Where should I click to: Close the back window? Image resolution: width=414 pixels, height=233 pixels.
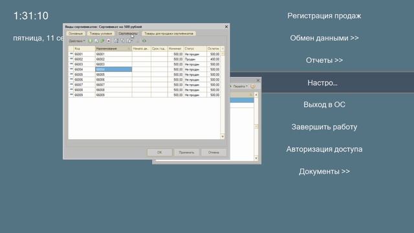258,80
